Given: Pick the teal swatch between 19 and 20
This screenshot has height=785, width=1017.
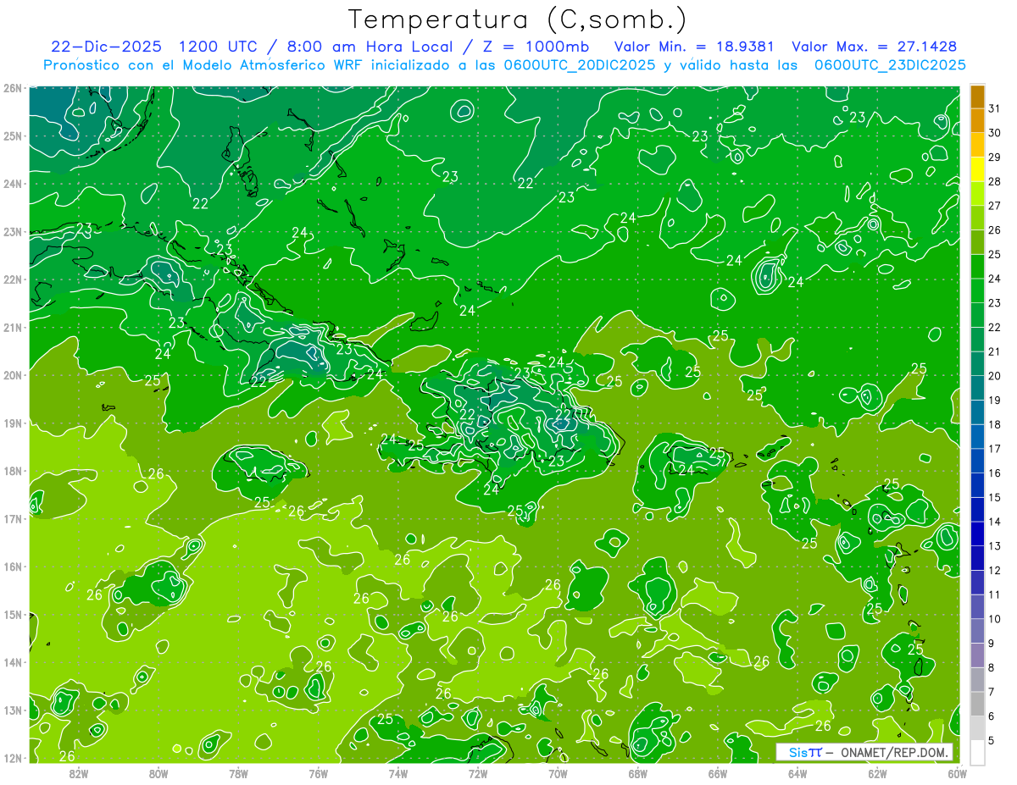Looking at the screenshot, I should coord(977,388).
